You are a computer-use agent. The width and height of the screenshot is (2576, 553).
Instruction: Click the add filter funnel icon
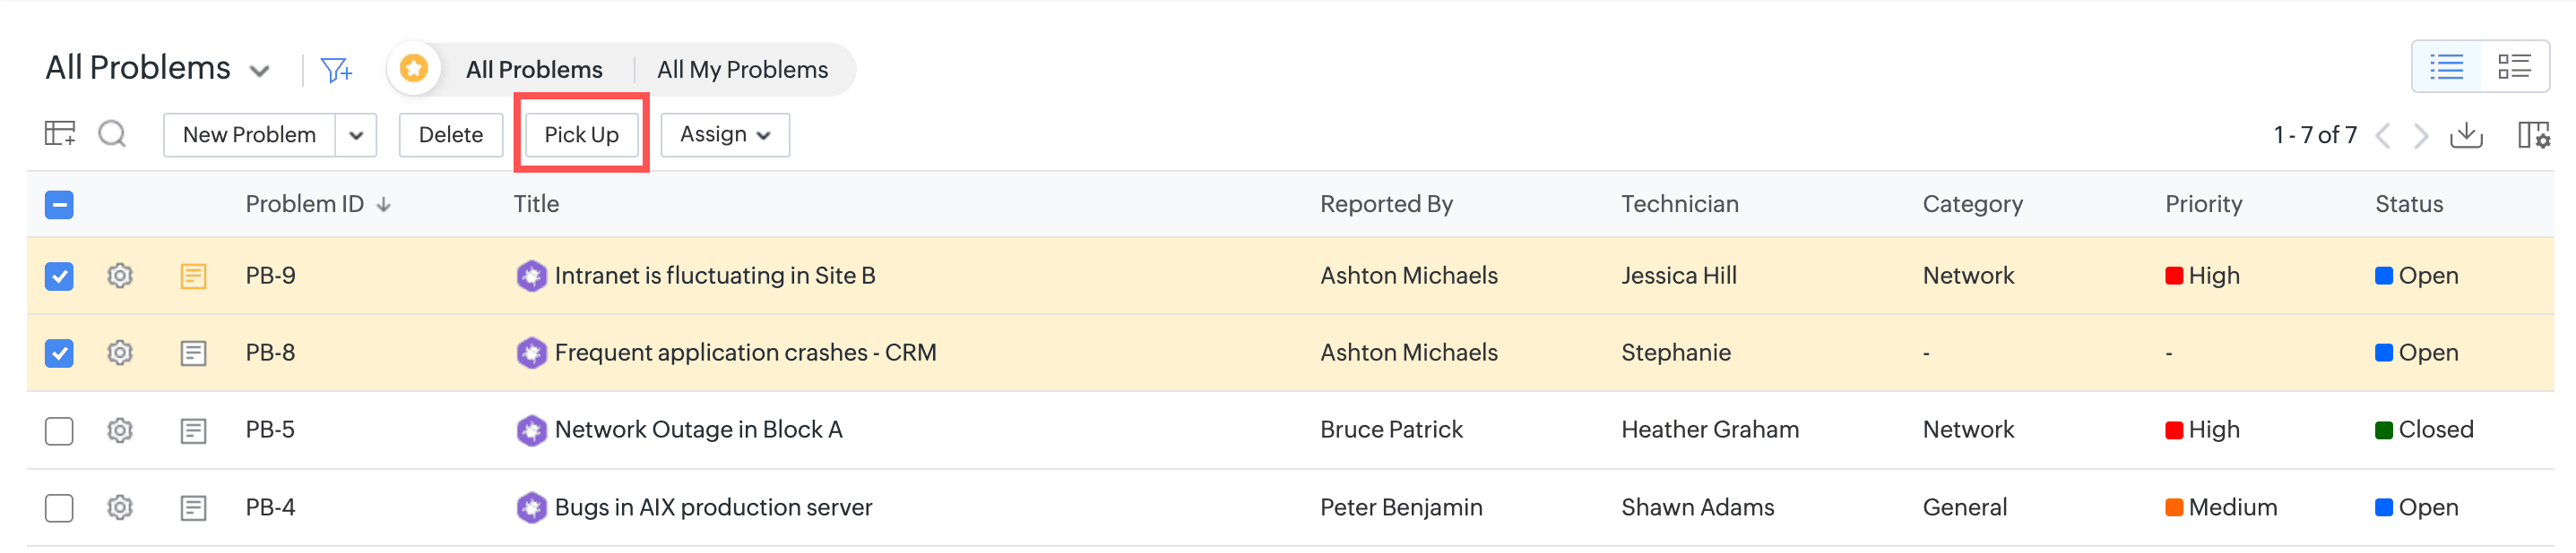(336, 70)
